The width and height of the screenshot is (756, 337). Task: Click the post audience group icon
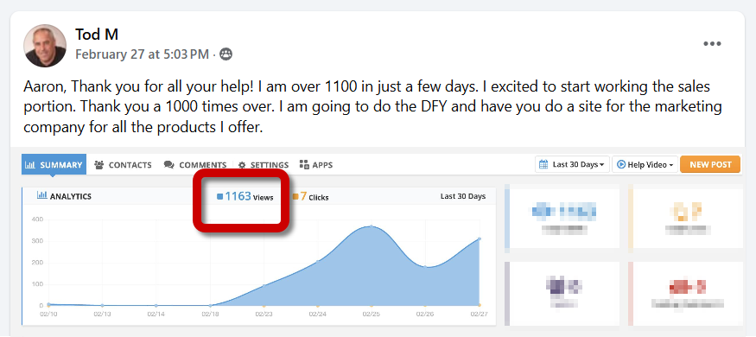pyautogui.click(x=226, y=54)
